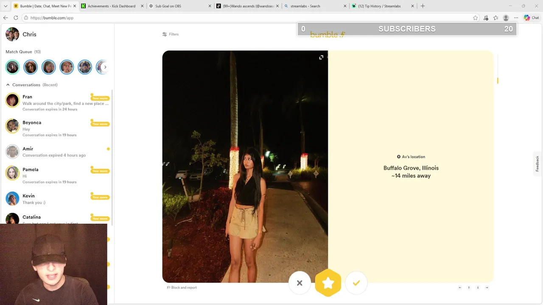Open Chris's profile avatar
543x305 pixels.
click(x=12, y=34)
